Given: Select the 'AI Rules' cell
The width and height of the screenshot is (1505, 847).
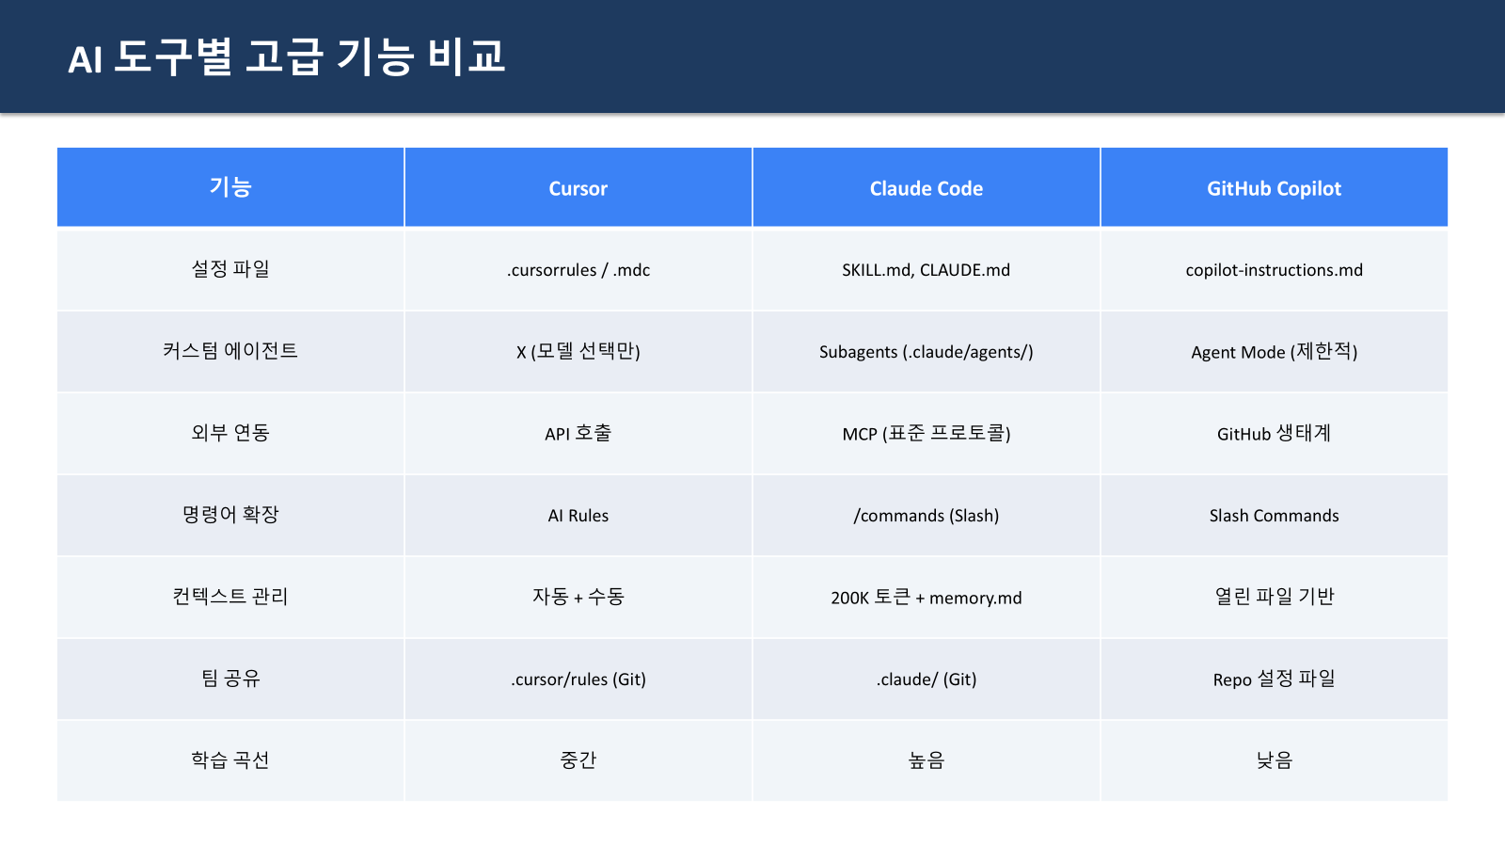Looking at the screenshot, I should click(578, 515).
